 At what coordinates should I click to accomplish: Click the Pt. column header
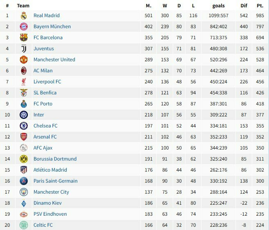pyautogui.click(x=260, y=6)
